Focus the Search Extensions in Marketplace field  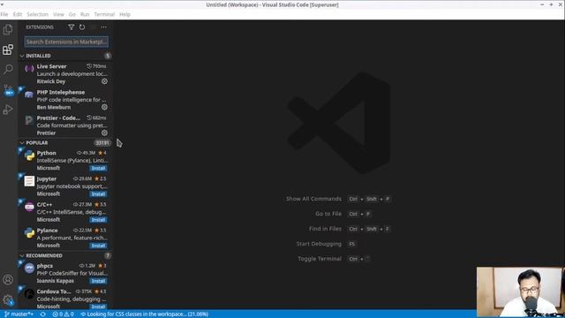(x=66, y=42)
